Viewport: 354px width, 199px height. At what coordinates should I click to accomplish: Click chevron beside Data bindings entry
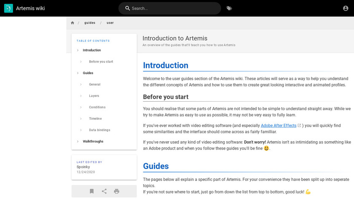pos(81,130)
